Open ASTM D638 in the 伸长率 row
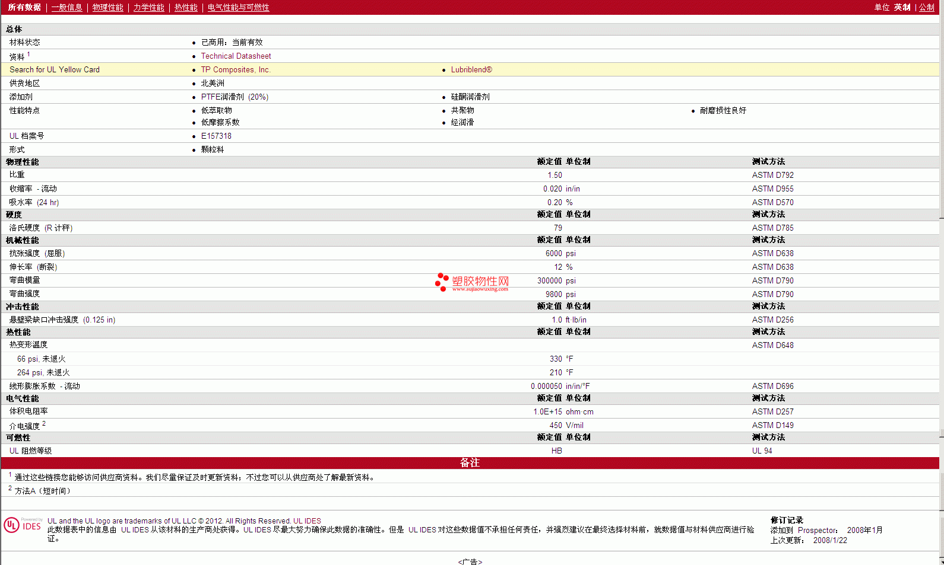Image resolution: width=944 pixels, height=565 pixels. [x=773, y=267]
